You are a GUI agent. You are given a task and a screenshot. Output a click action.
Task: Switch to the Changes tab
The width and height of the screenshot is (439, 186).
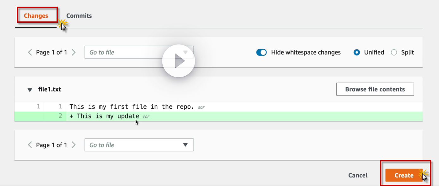coord(36,16)
